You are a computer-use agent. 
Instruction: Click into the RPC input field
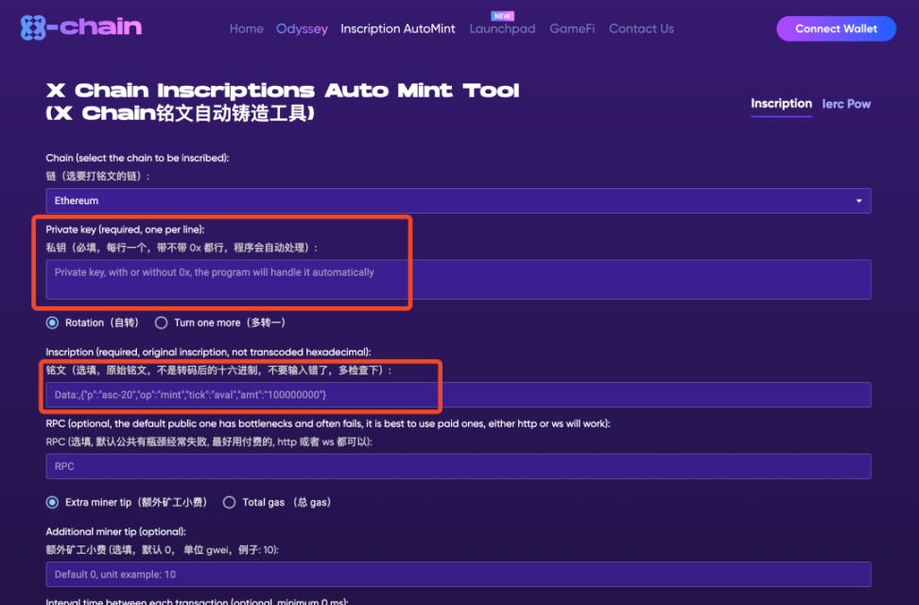click(x=458, y=466)
